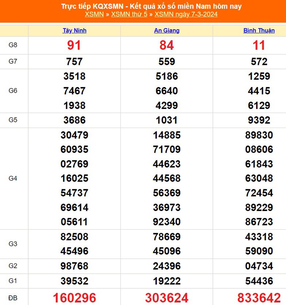Click jackpot number 160296 for Tây Ninh

pyautogui.click(x=74, y=297)
